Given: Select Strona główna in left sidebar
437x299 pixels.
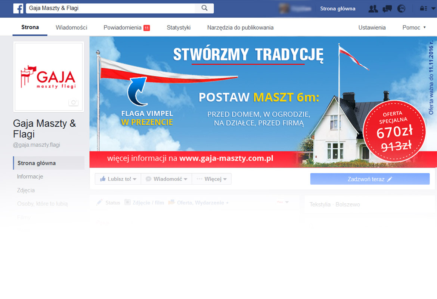Looking at the screenshot, I should click(49, 163).
